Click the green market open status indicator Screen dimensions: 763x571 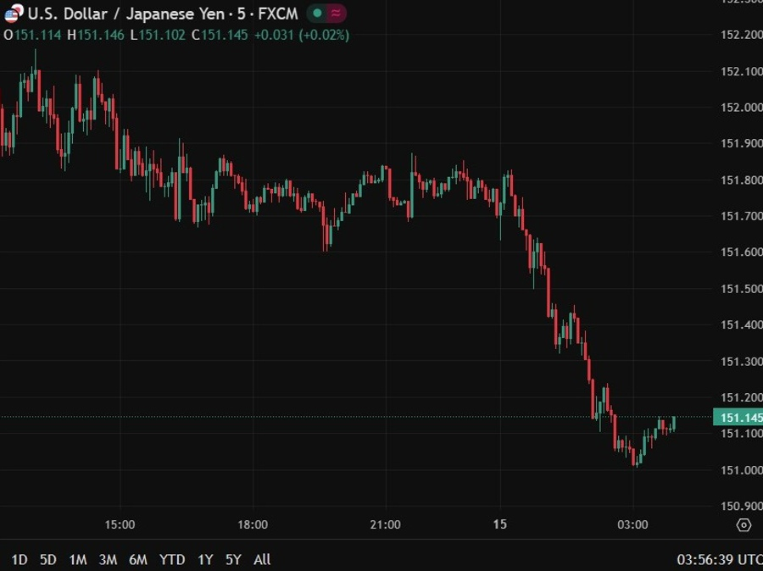(316, 14)
